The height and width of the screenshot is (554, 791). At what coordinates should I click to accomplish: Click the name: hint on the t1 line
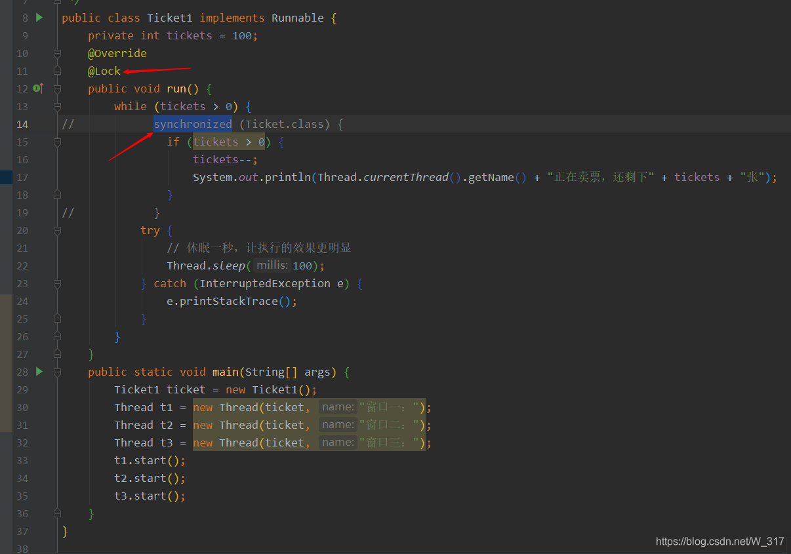click(338, 406)
